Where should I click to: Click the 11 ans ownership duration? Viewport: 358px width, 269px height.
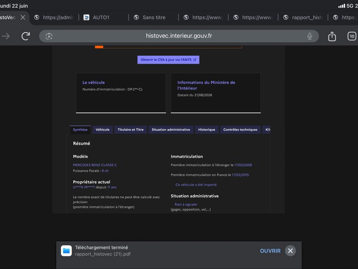pyautogui.click(x=112, y=187)
